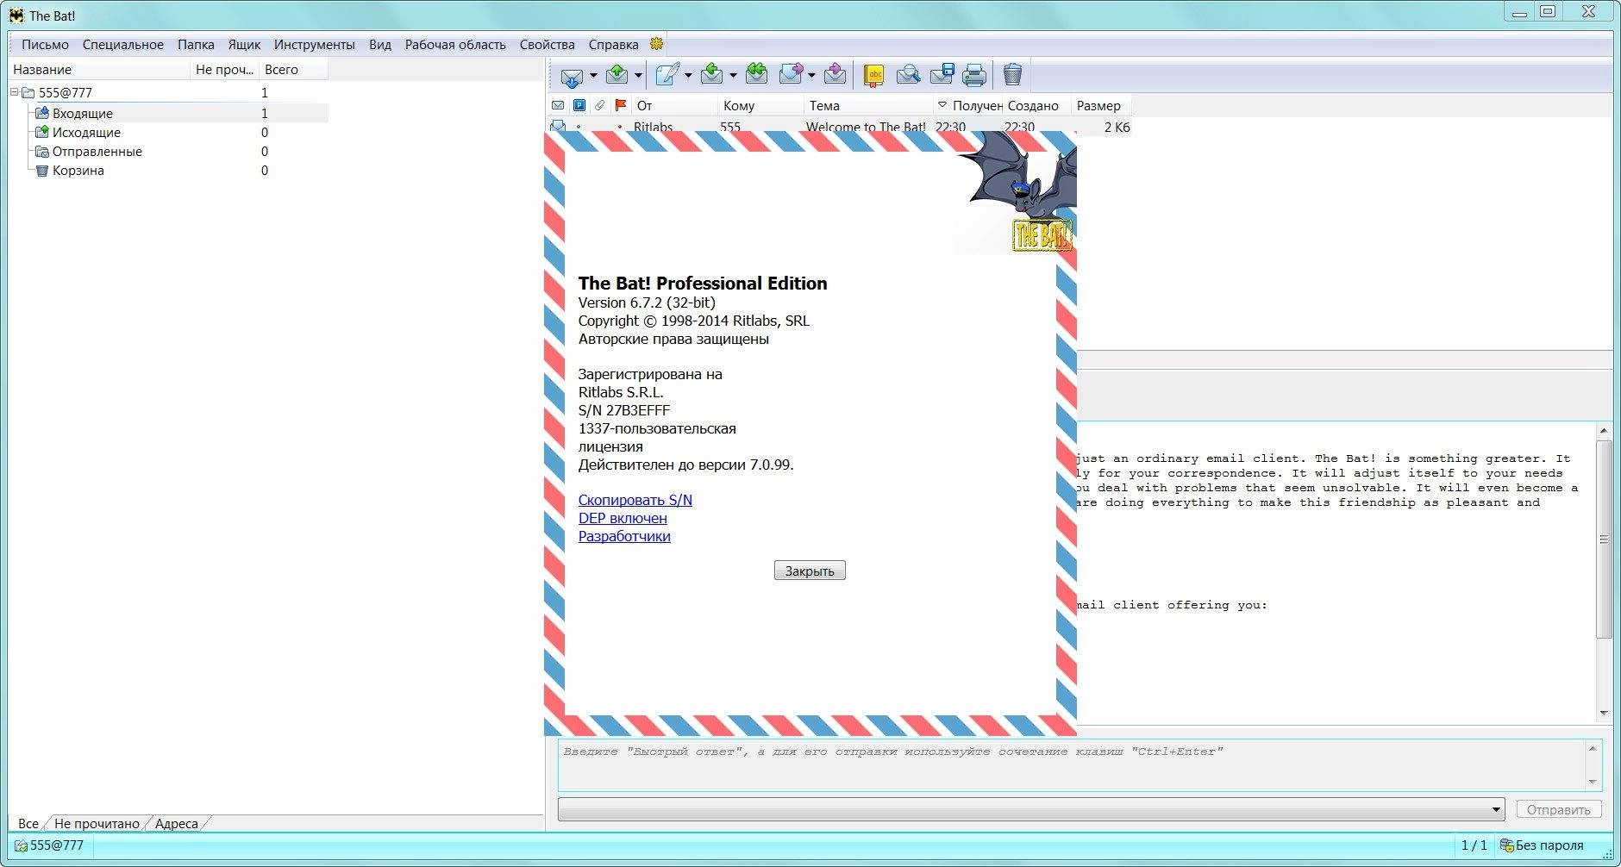Click the message preview vertical scrollbar

[1604, 540]
